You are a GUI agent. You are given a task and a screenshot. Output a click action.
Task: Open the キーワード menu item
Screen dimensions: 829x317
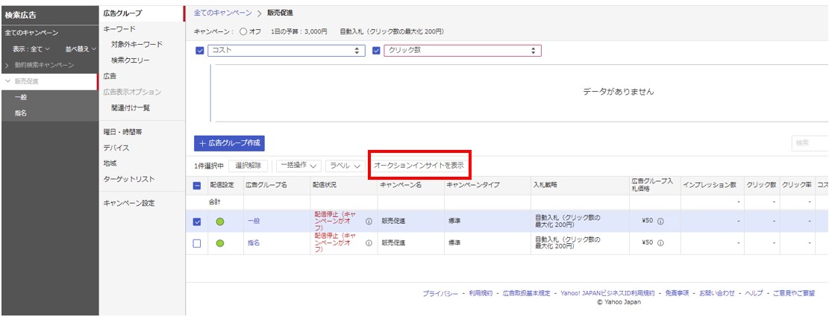tap(119, 28)
